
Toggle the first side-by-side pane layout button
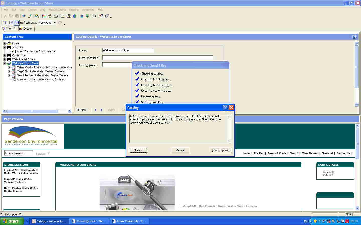pyautogui.click(x=5, y=23)
